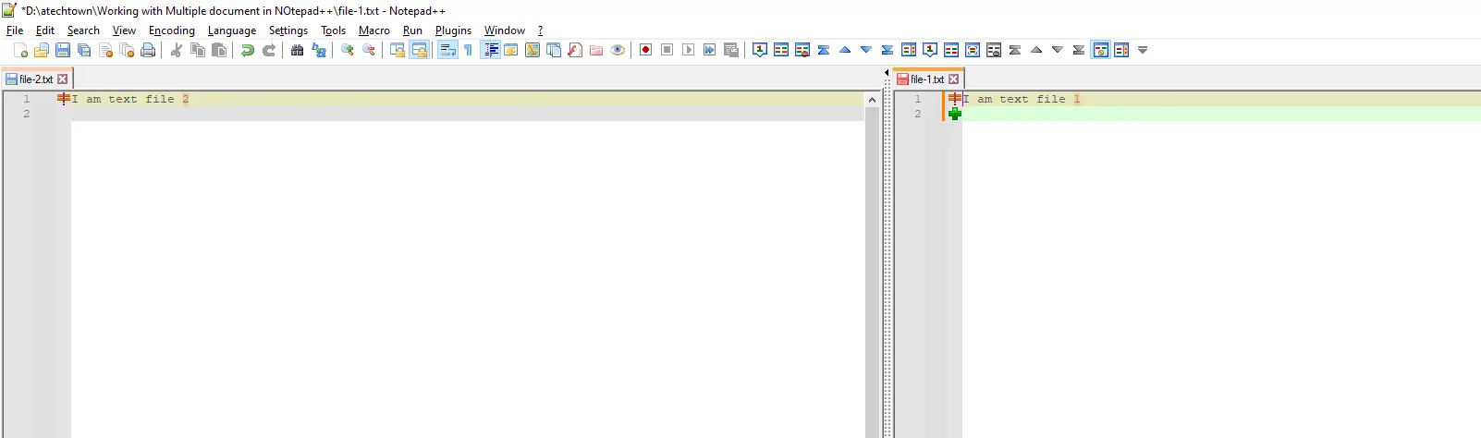This screenshot has height=438, width=1481.
Task: Toggle the indent guide icon
Action: [491, 50]
